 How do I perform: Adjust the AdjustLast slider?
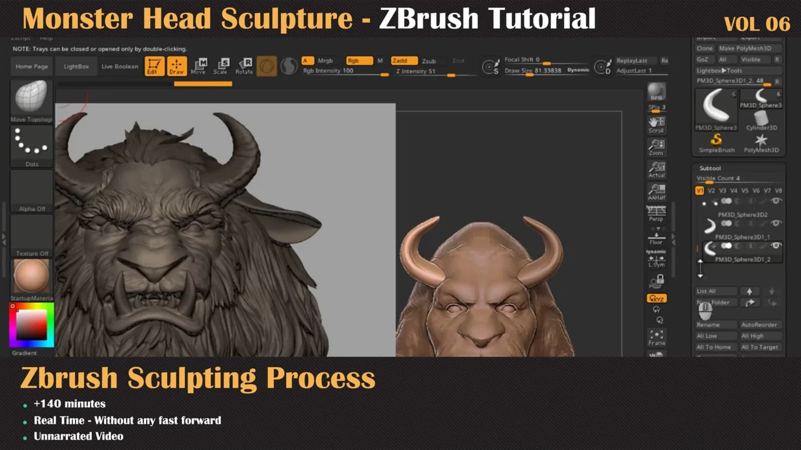pos(642,71)
